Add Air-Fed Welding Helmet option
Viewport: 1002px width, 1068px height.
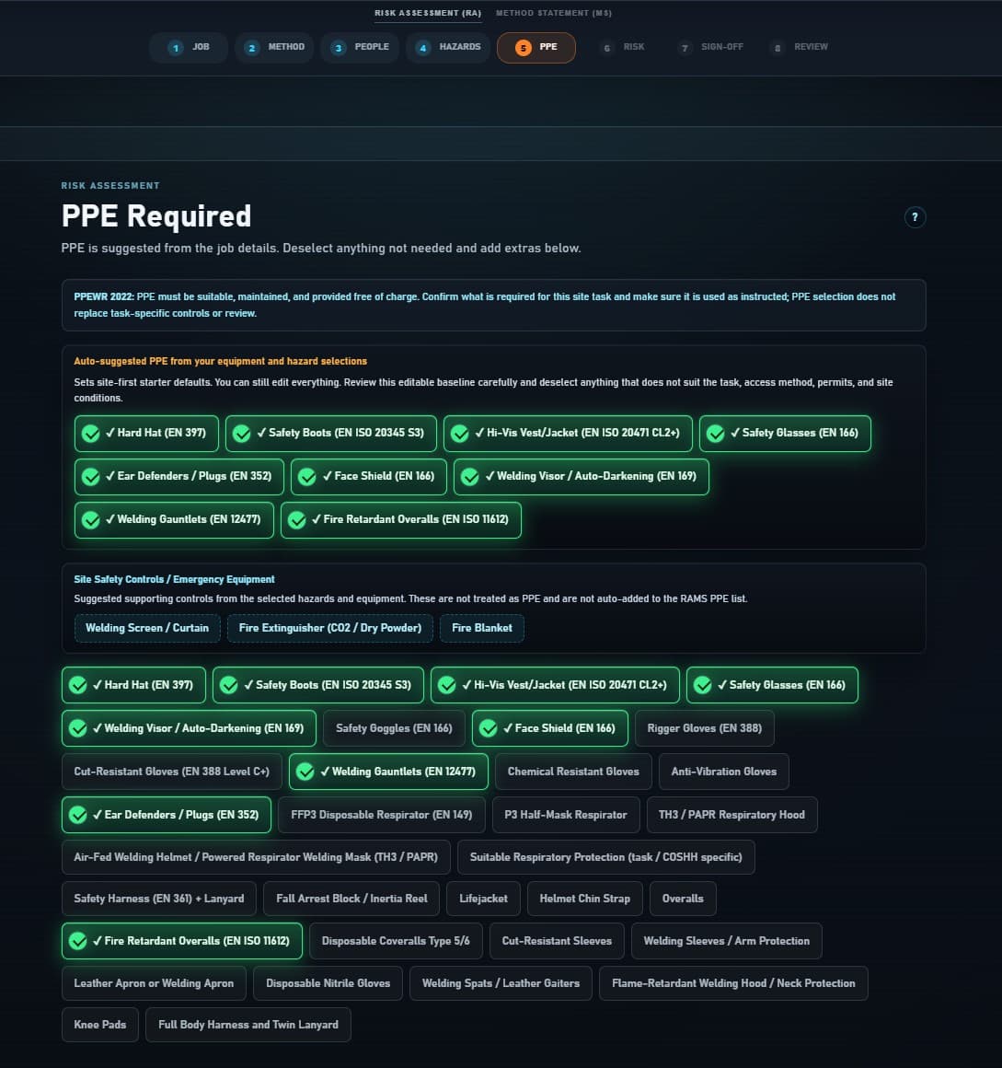[256, 857]
